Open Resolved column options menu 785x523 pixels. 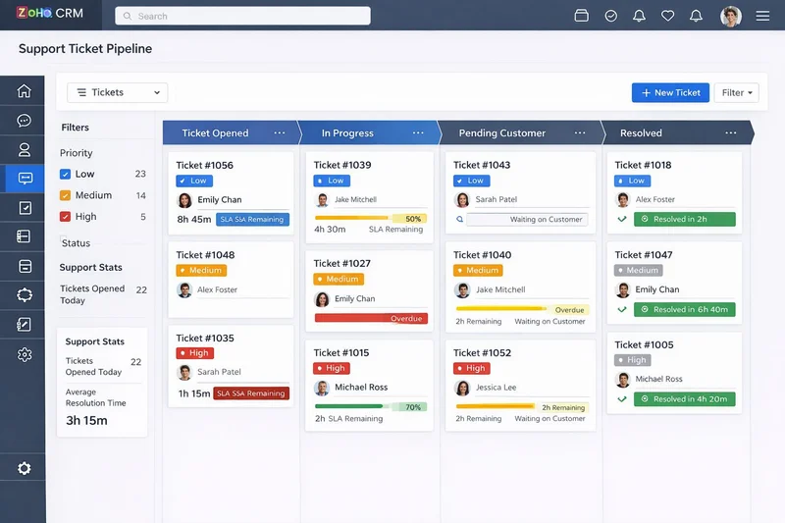coord(731,133)
